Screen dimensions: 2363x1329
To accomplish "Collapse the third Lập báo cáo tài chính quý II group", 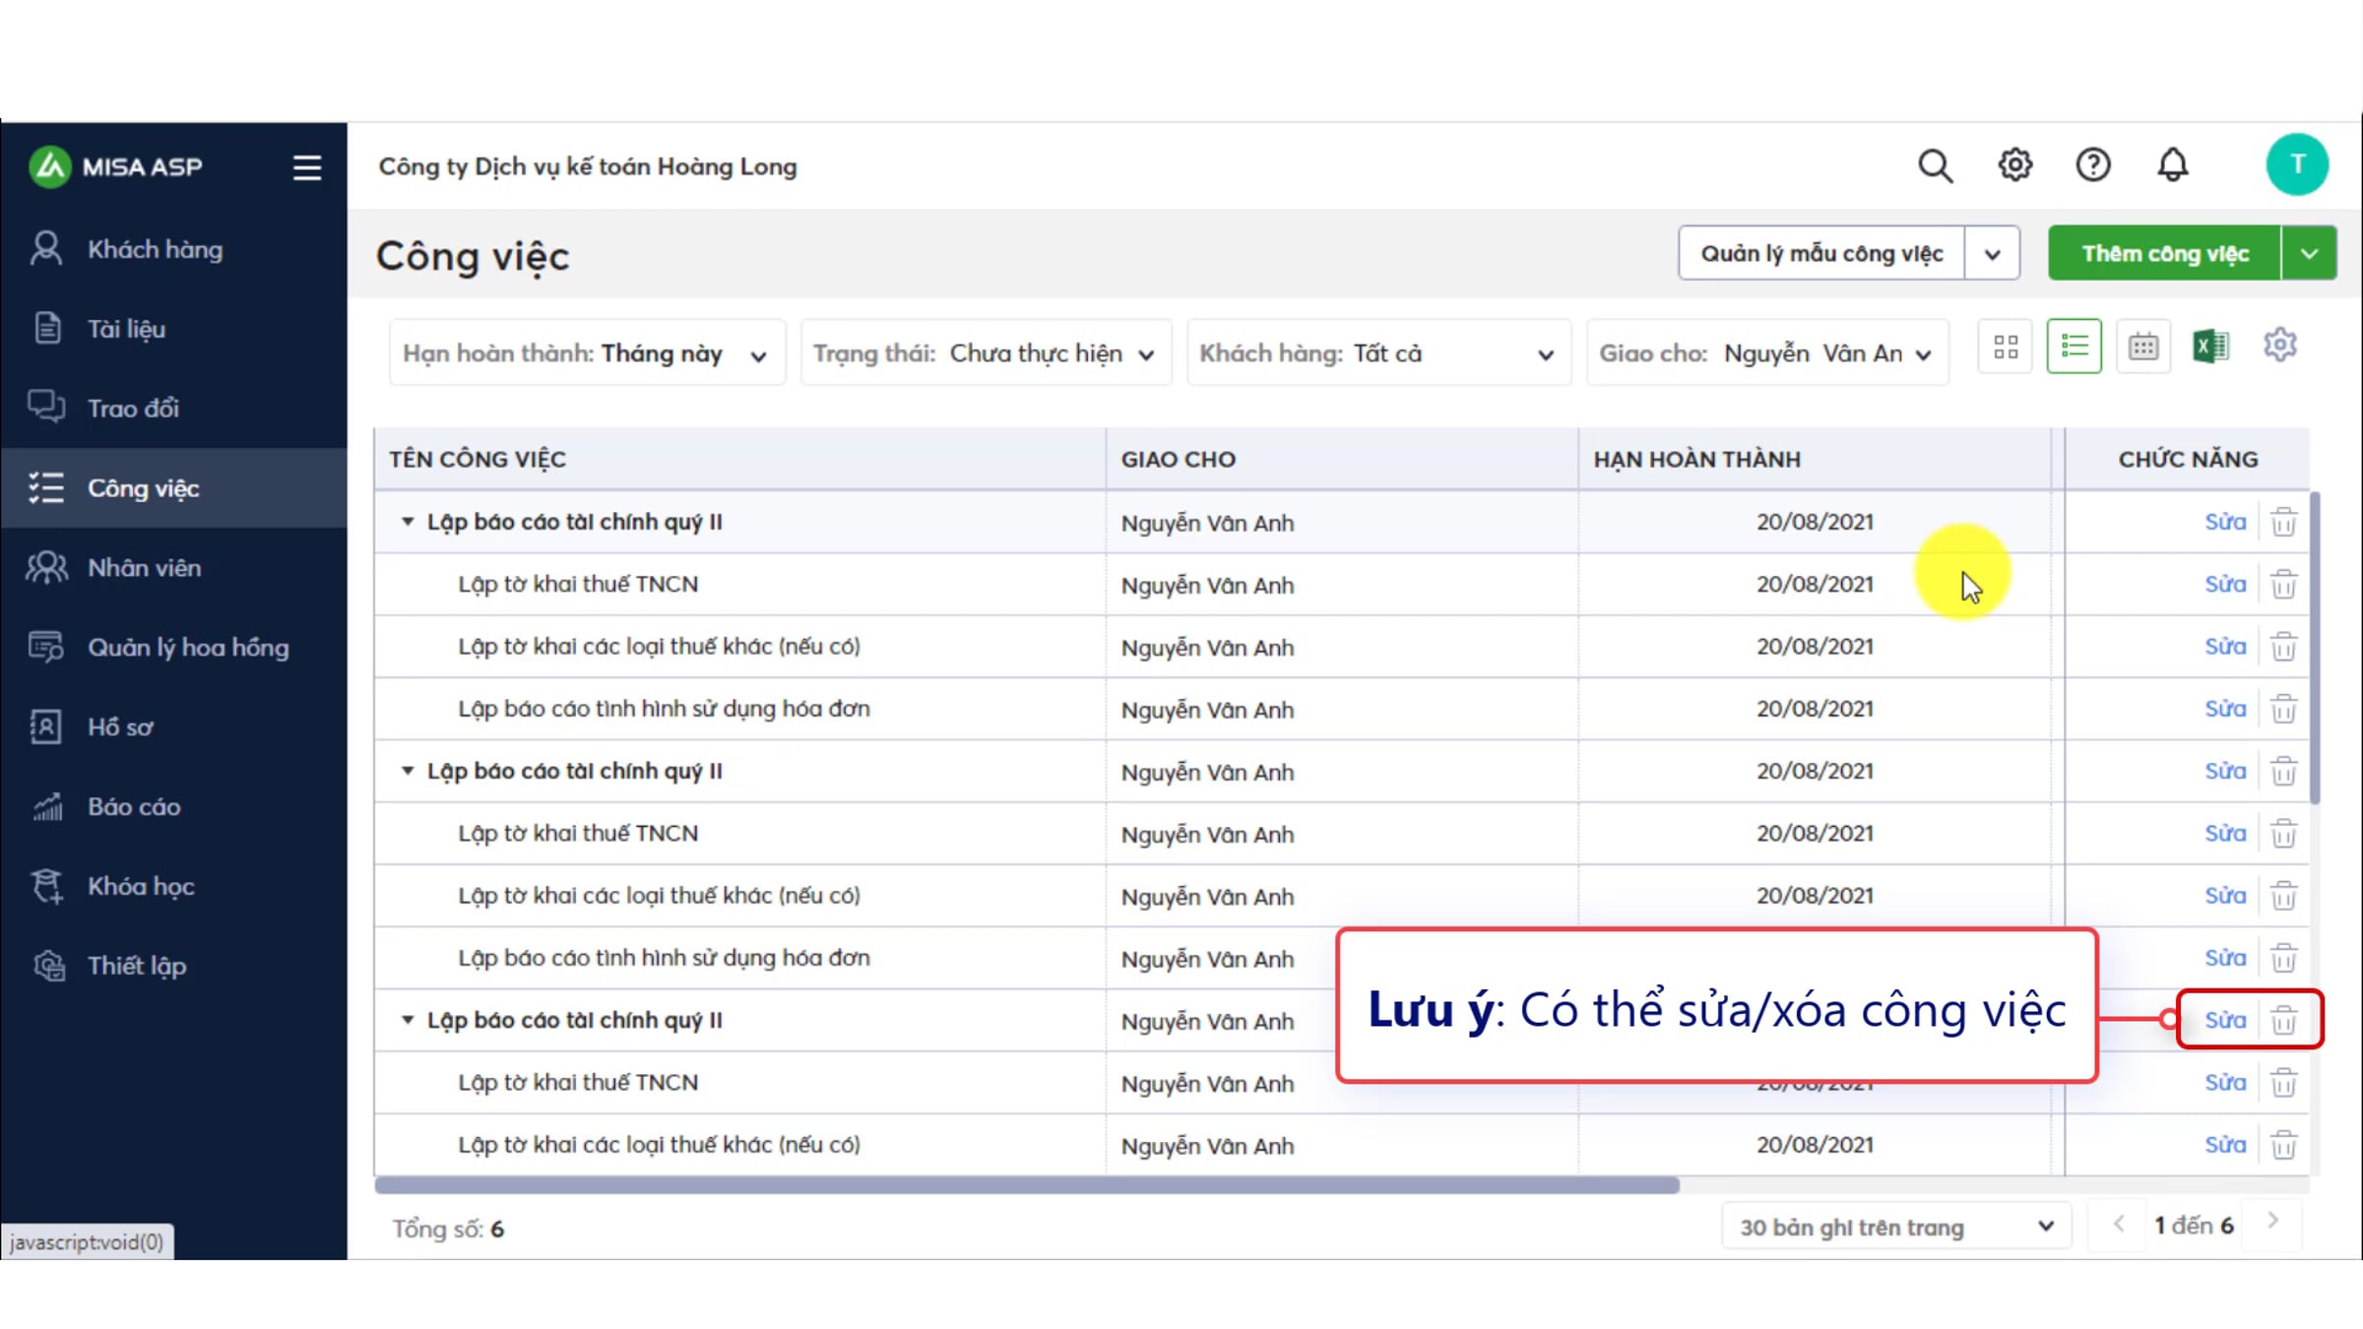I will pyautogui.click(x=407, y=1020).
